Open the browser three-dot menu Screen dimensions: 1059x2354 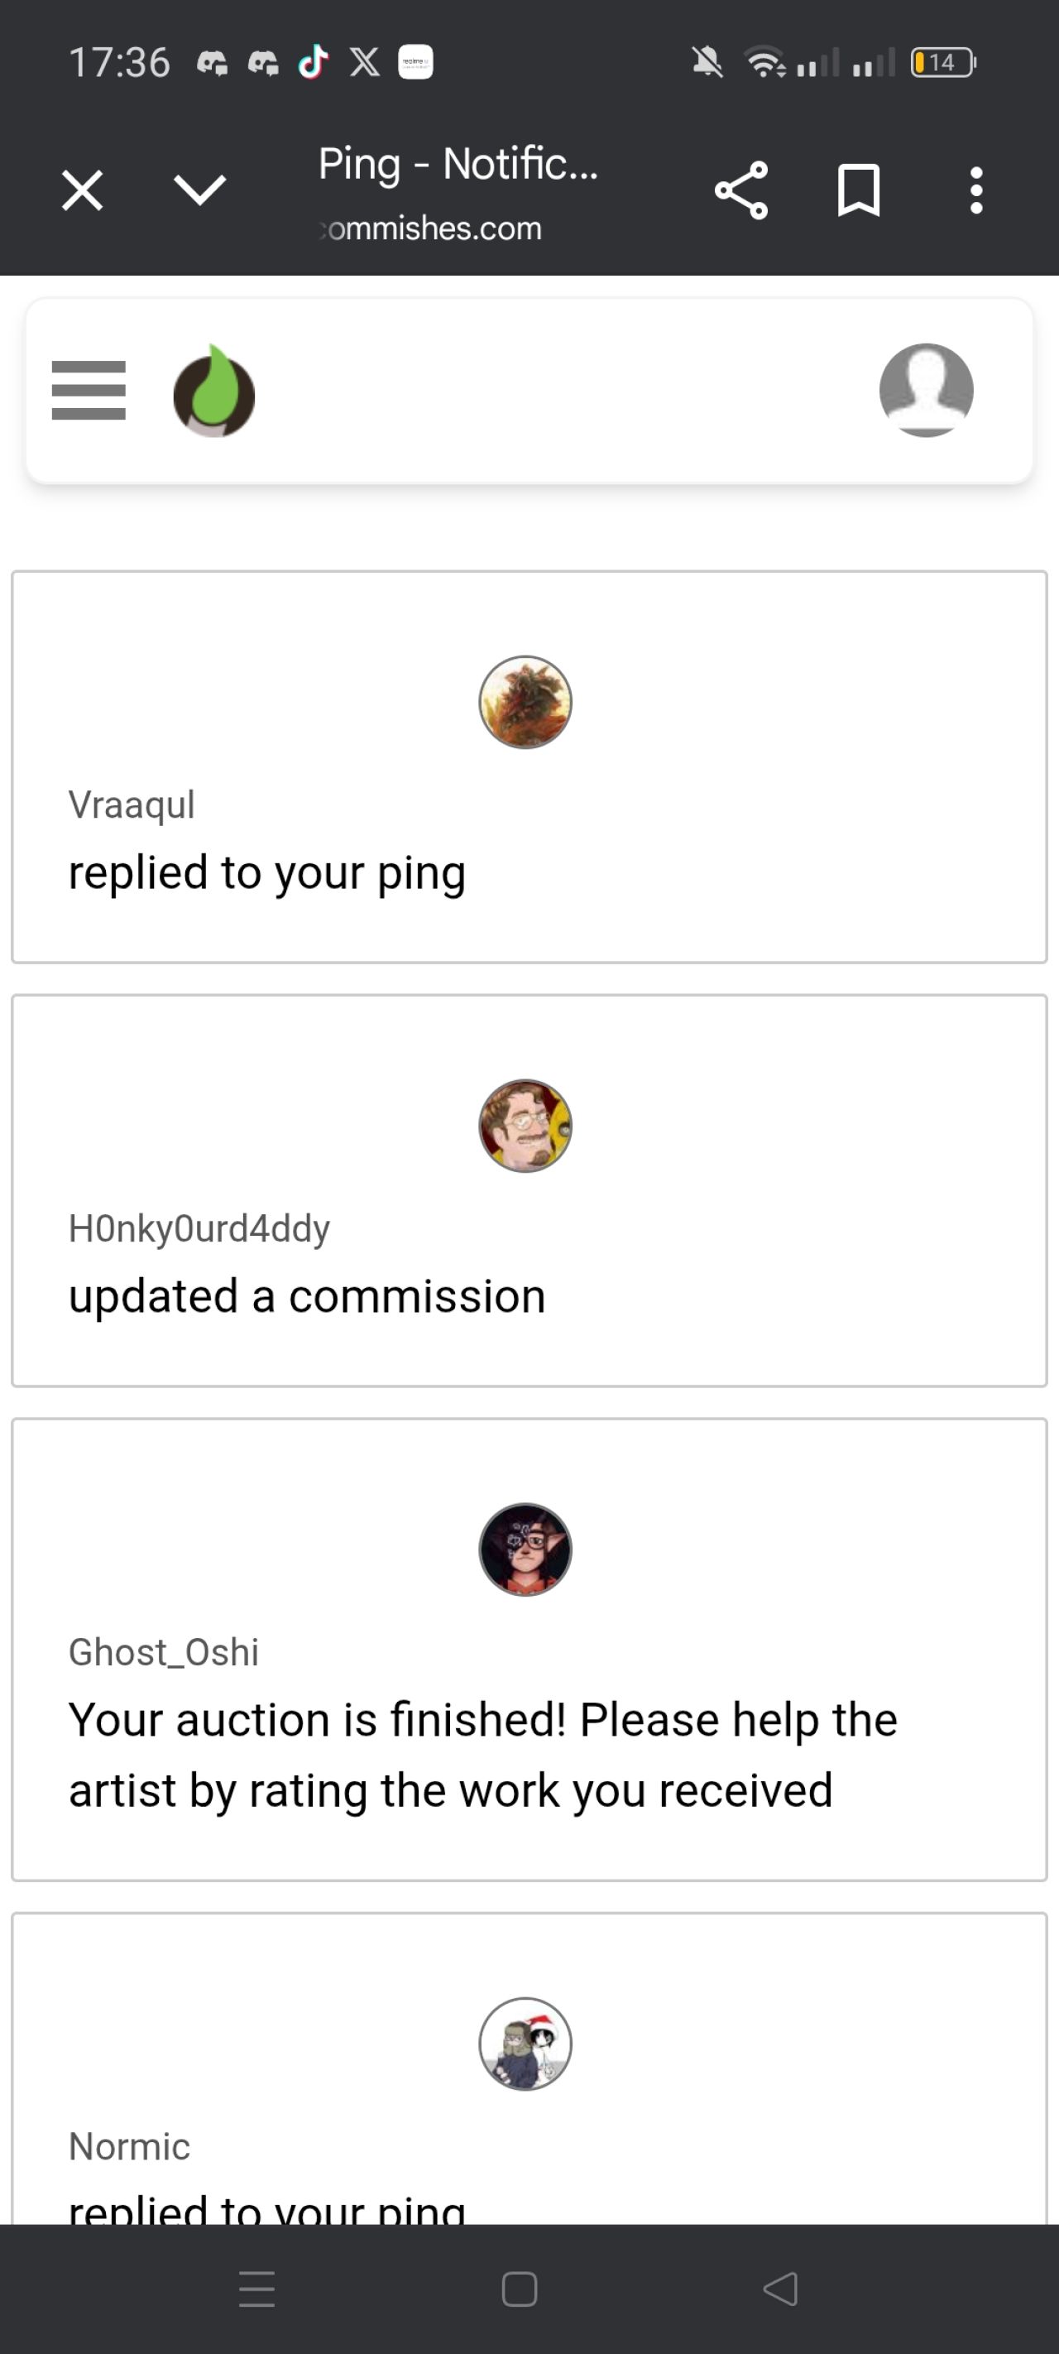tap(975, 191)
